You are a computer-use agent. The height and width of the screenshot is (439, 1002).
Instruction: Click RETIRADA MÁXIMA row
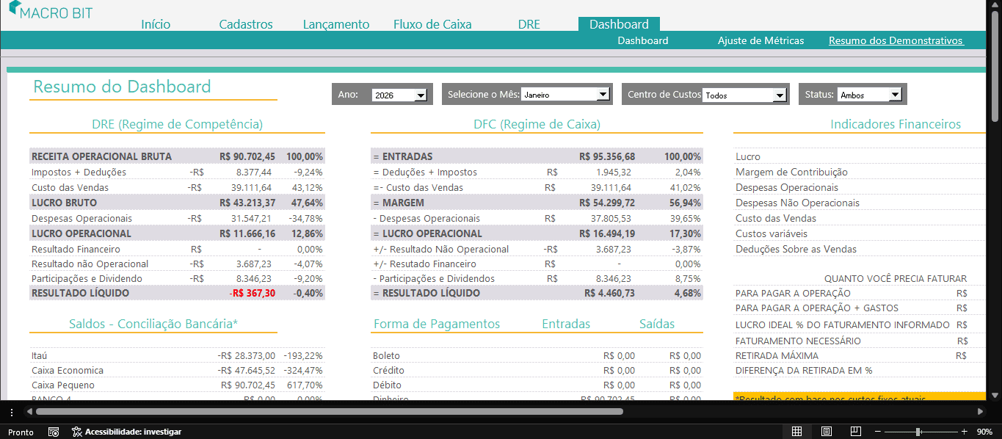pos(777,355)
